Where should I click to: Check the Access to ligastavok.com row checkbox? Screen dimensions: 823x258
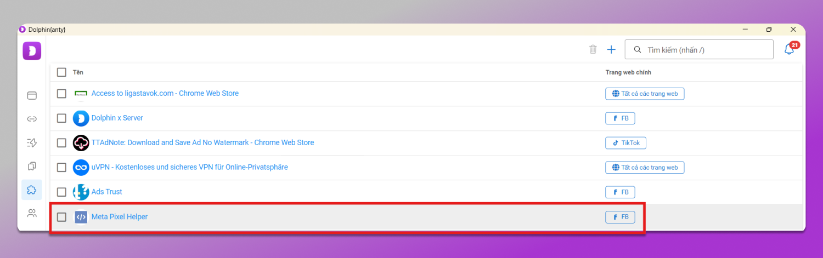click(x=61, y=94)
